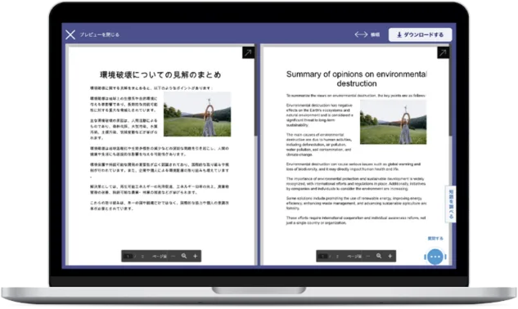
Task: Open the vertical side tab on the right edge
Action: pos(451,204)
